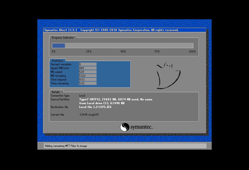249x170 pixels.
Task: Select the percent complete value 9
Action: (x=88, y=64)
